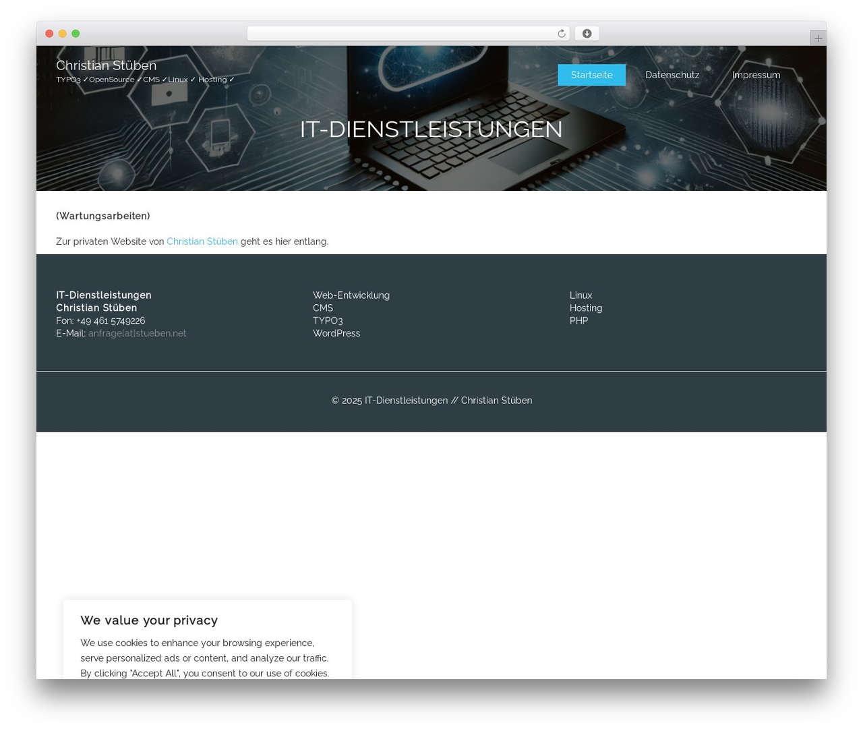Click the page reload icon
This screenshot has height=731, width=863.
[561, 34]
